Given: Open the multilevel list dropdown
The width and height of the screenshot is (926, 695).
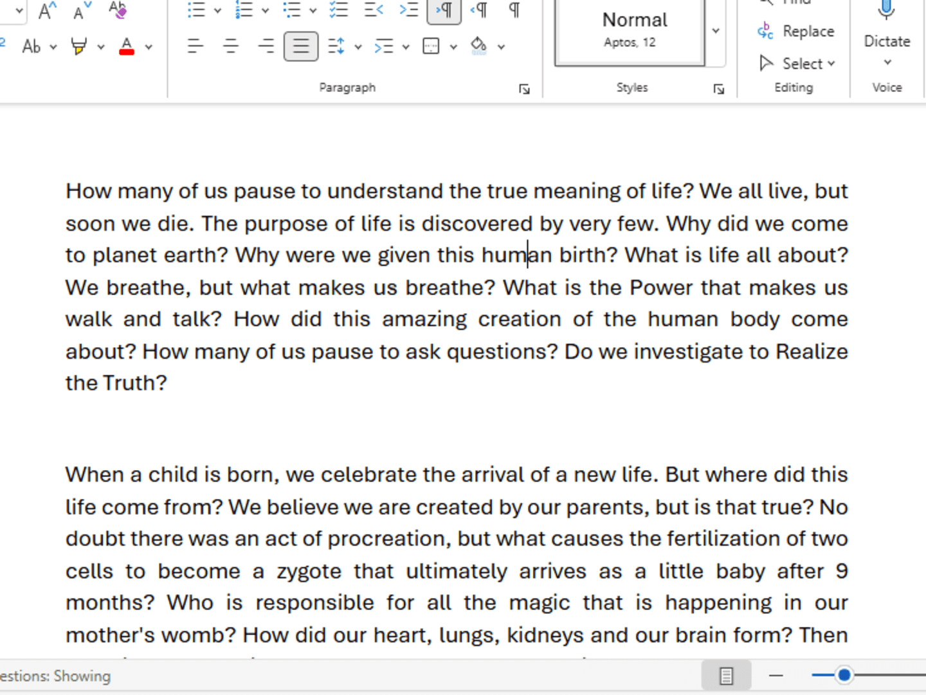Looking at the screenshot, I should point(313,10).
